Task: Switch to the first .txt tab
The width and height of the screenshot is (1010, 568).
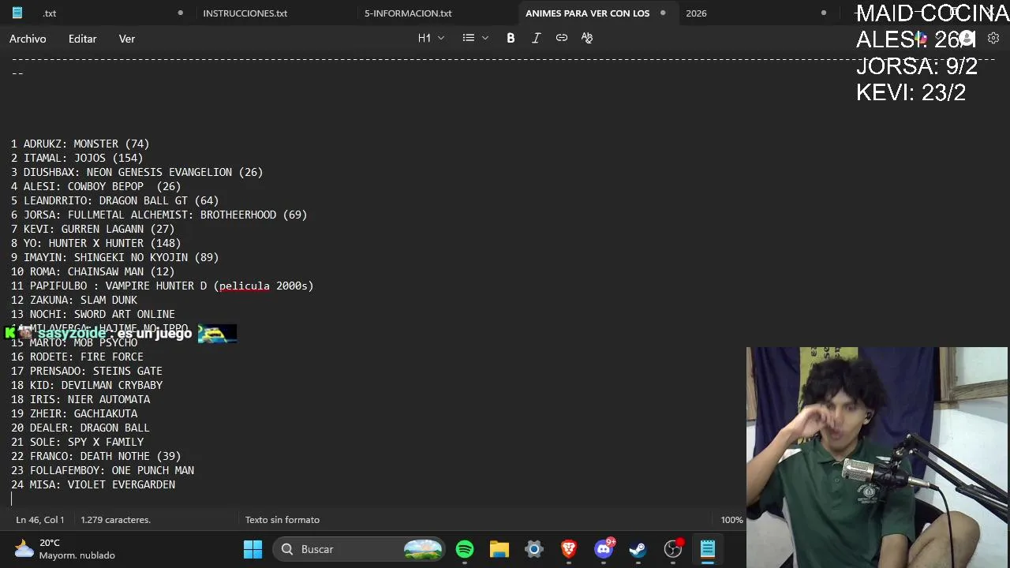Action: 50,13
